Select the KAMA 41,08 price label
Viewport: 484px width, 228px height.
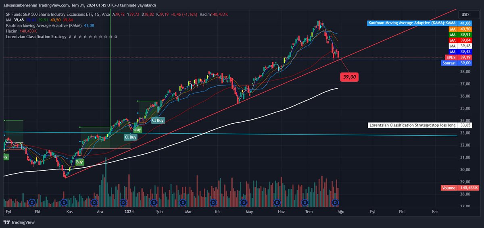click(x=419, y=23)
